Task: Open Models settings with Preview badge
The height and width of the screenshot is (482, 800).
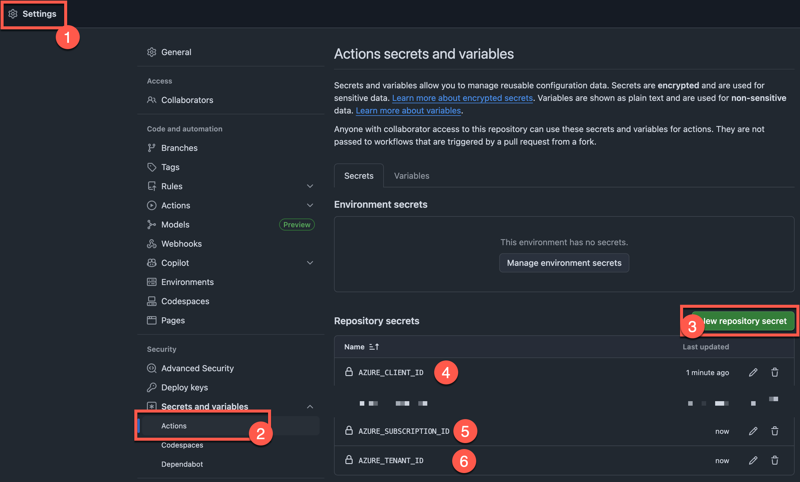Action: pos(231,224)
